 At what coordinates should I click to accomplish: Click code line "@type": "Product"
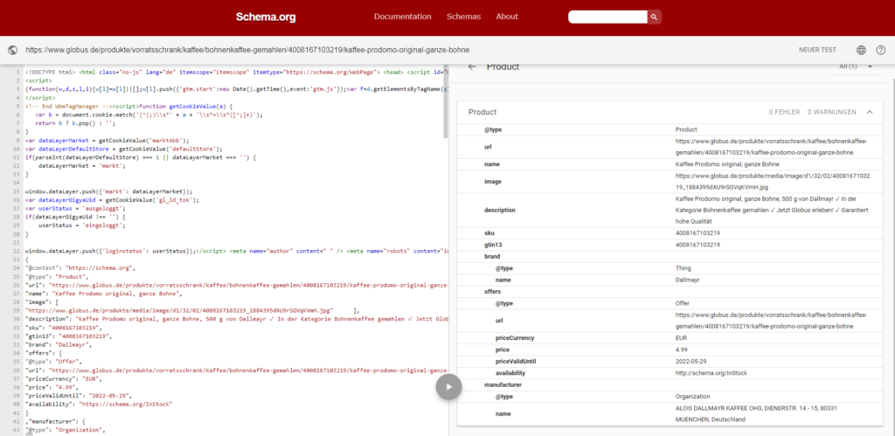click(55, 276)
